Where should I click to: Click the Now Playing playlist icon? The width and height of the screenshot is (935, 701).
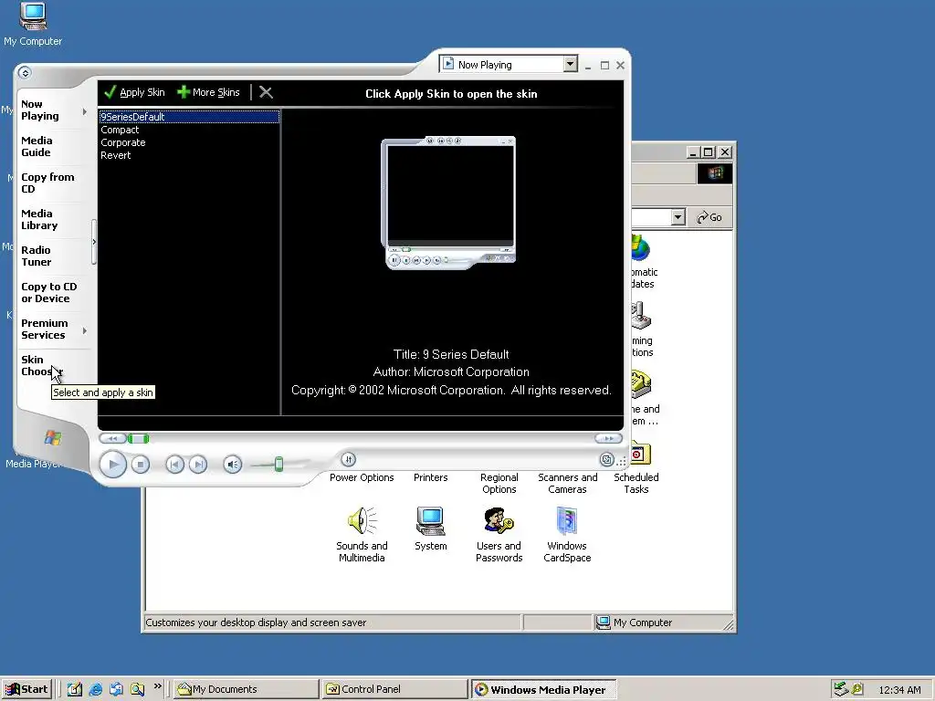[447, 64]
